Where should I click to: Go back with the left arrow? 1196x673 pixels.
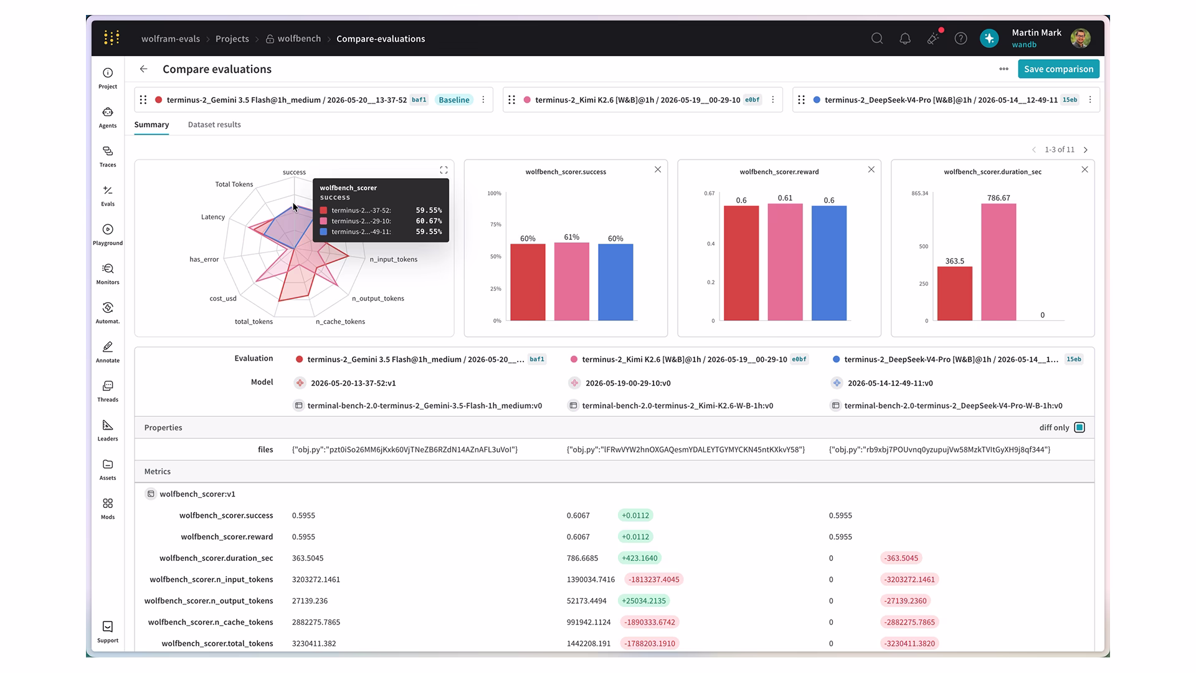click(143, 69)
